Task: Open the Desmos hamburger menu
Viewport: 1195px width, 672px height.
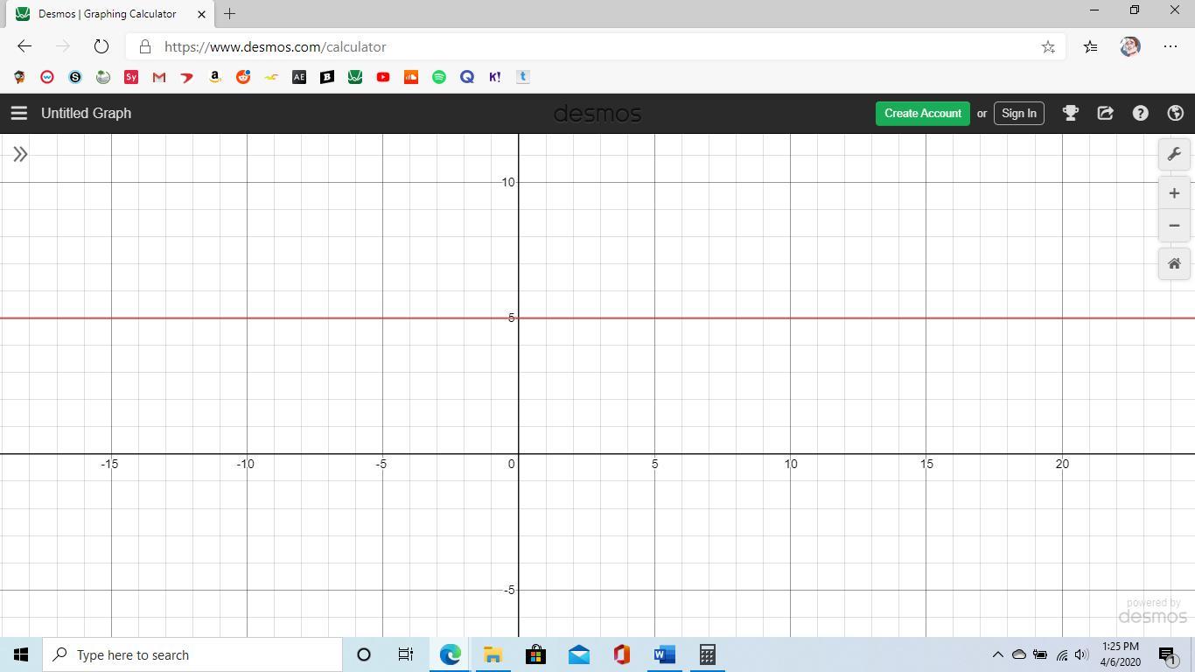Action: (19, 113)
